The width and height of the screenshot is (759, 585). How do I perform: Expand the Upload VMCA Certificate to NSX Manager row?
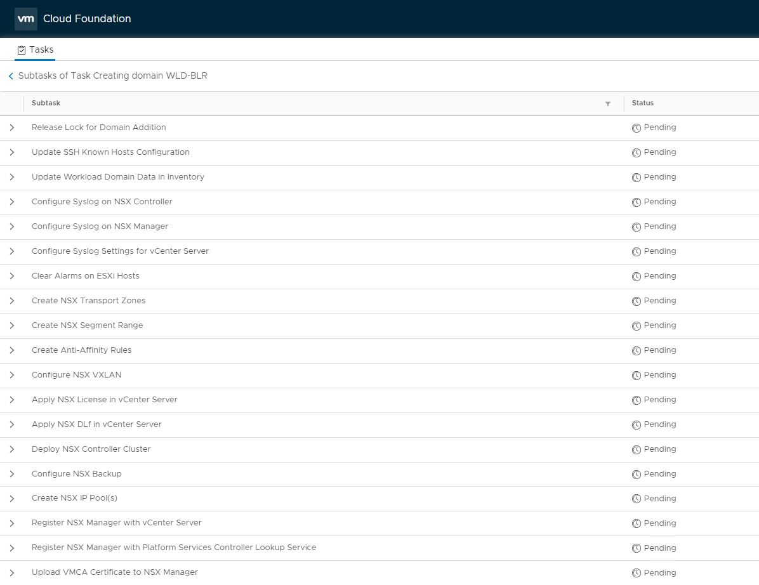click(x=12, y=573)
